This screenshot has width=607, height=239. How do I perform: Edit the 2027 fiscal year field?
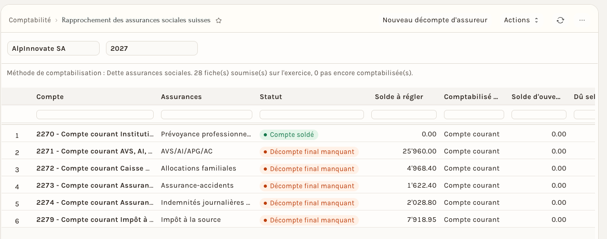152,48
